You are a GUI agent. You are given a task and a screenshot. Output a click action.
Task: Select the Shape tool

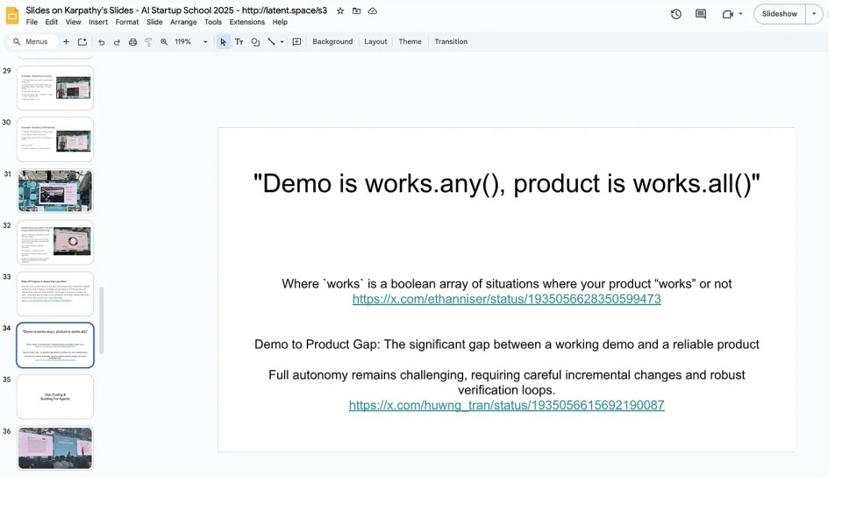tap(255, 42)
